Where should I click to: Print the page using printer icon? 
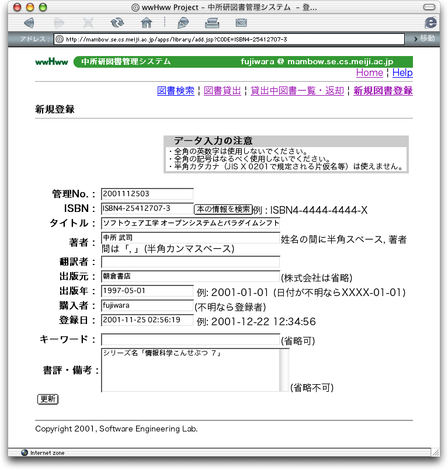coord(212,23)
